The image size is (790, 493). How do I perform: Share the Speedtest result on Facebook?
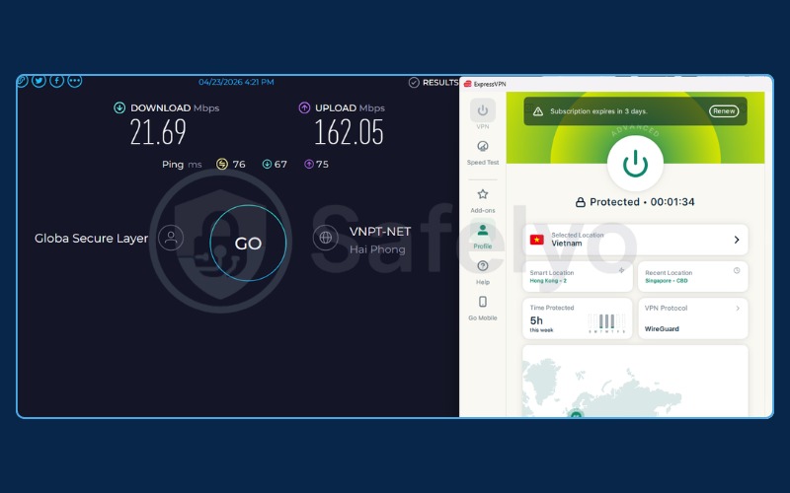57,81
